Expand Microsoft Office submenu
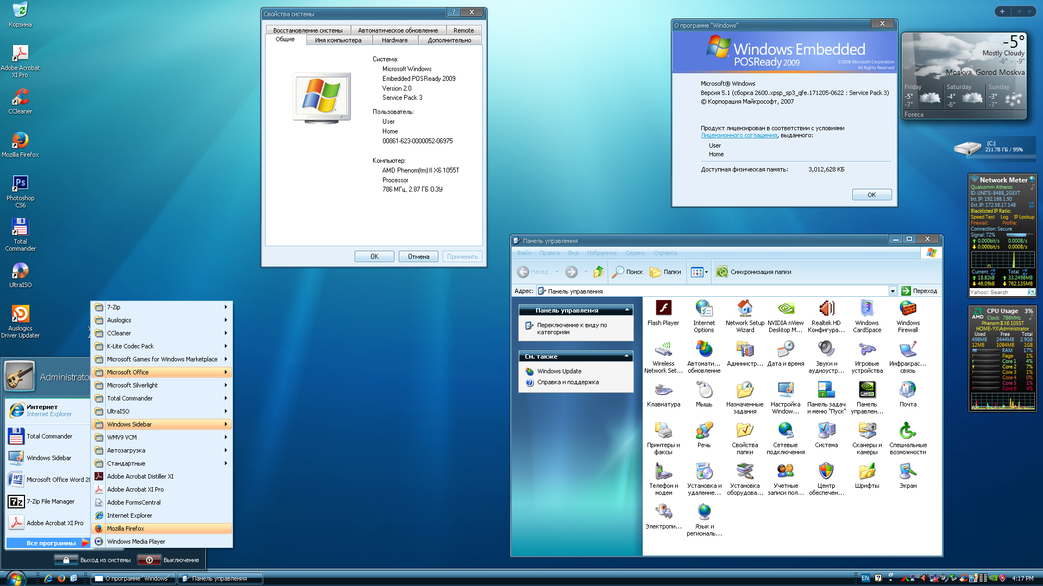Image resolution: width=1043 pixels, height=586 pixels. coord(162,372)
